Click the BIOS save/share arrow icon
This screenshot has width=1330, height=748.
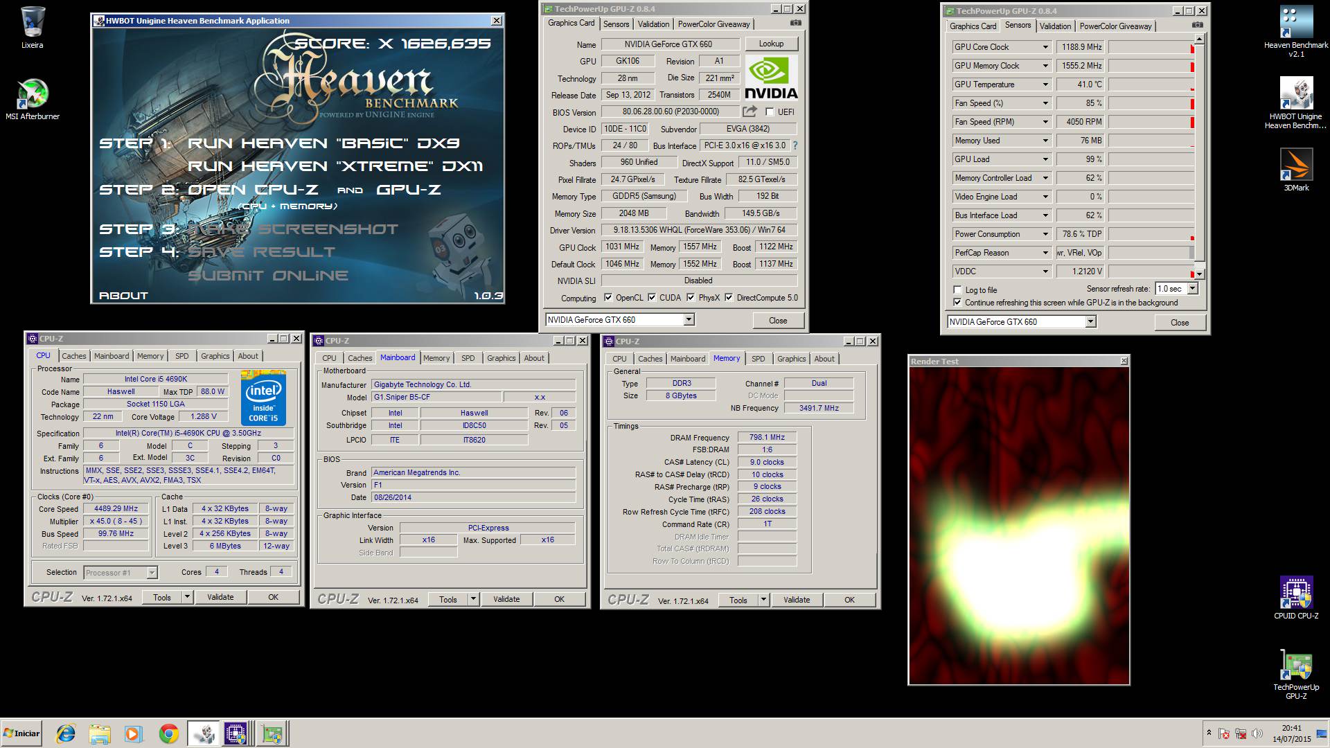[750, 112]
